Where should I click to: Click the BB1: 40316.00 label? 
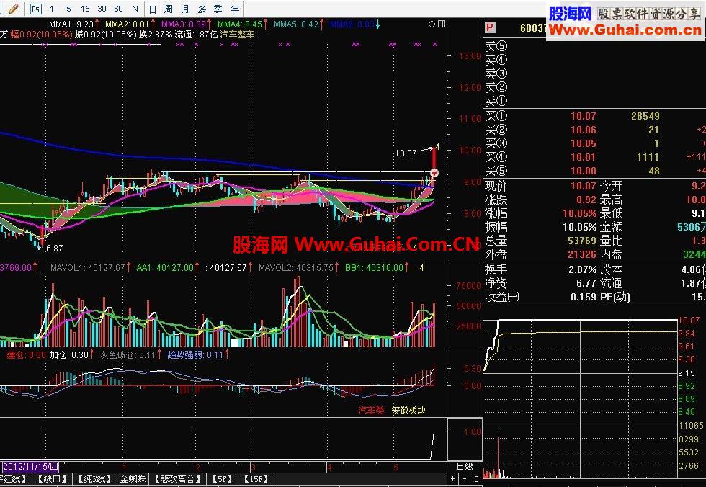click(x=374, y=268)
